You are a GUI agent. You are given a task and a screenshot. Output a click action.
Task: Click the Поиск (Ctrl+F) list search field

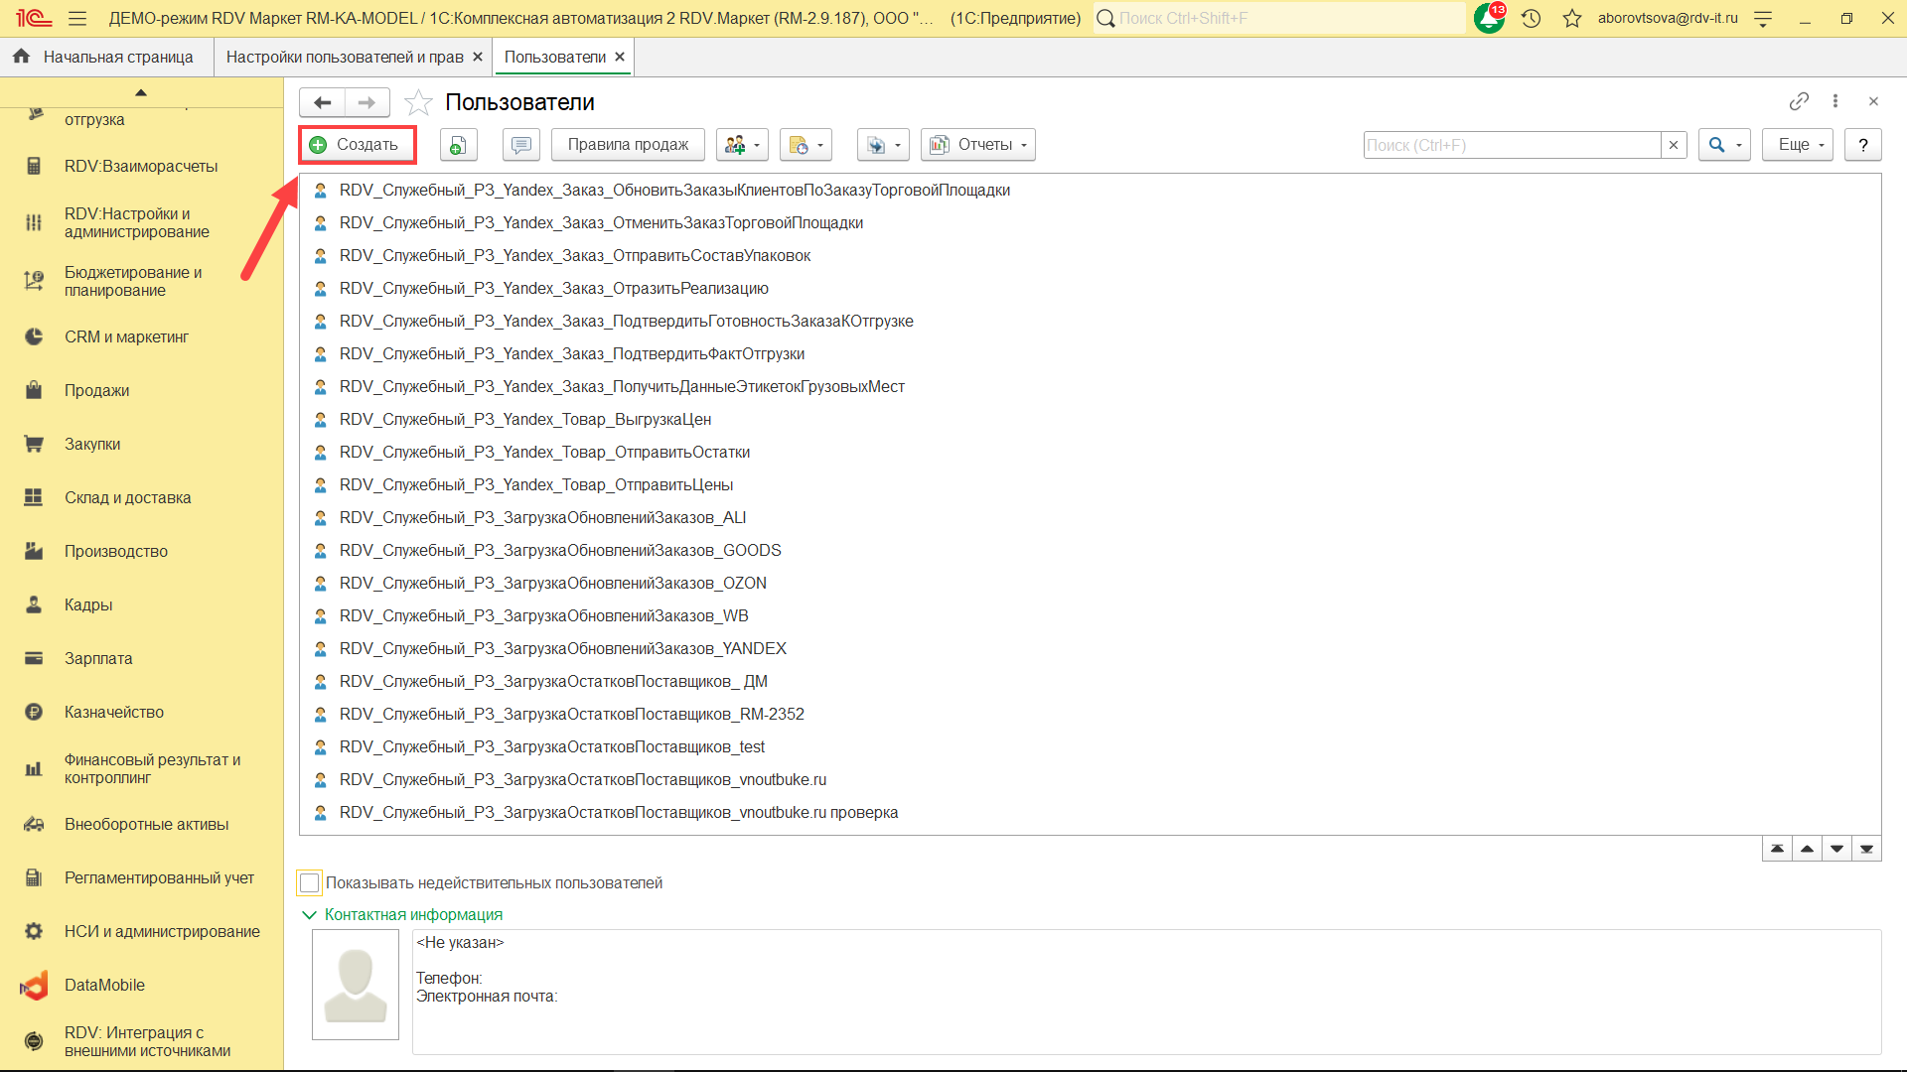pos(1510,145)
